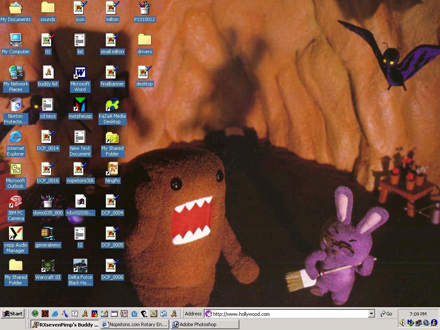440x330 pixels.
Task: Open the My Shared Folder shortcut
Action: [112, 138]
